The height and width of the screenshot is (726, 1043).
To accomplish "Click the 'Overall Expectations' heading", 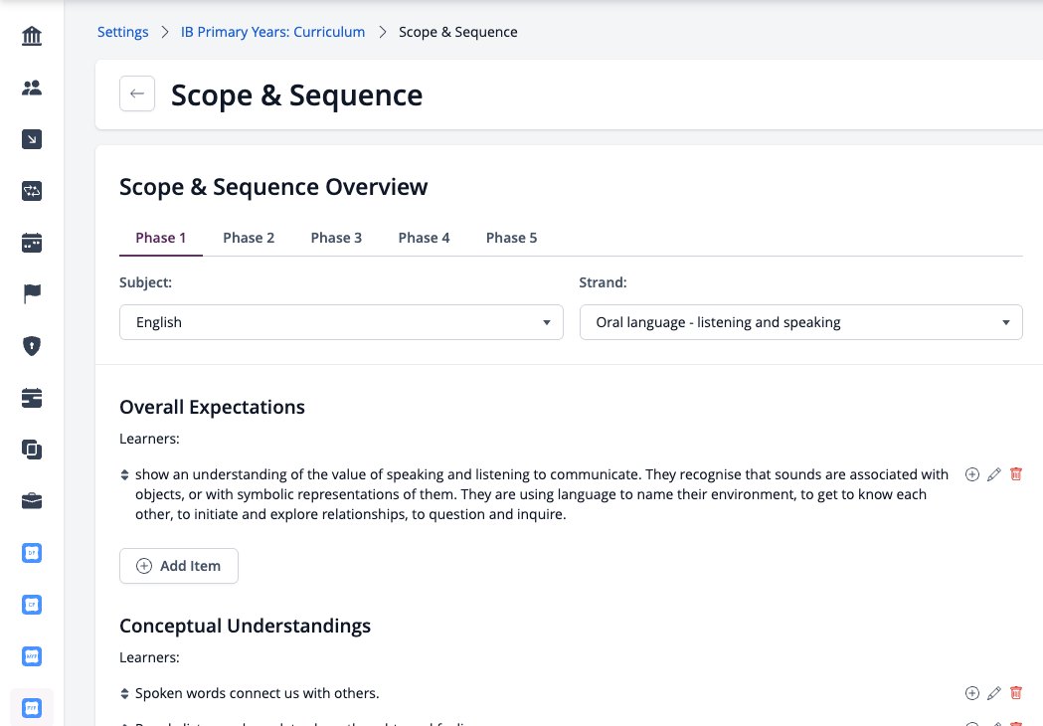I will tap(212, 407).
